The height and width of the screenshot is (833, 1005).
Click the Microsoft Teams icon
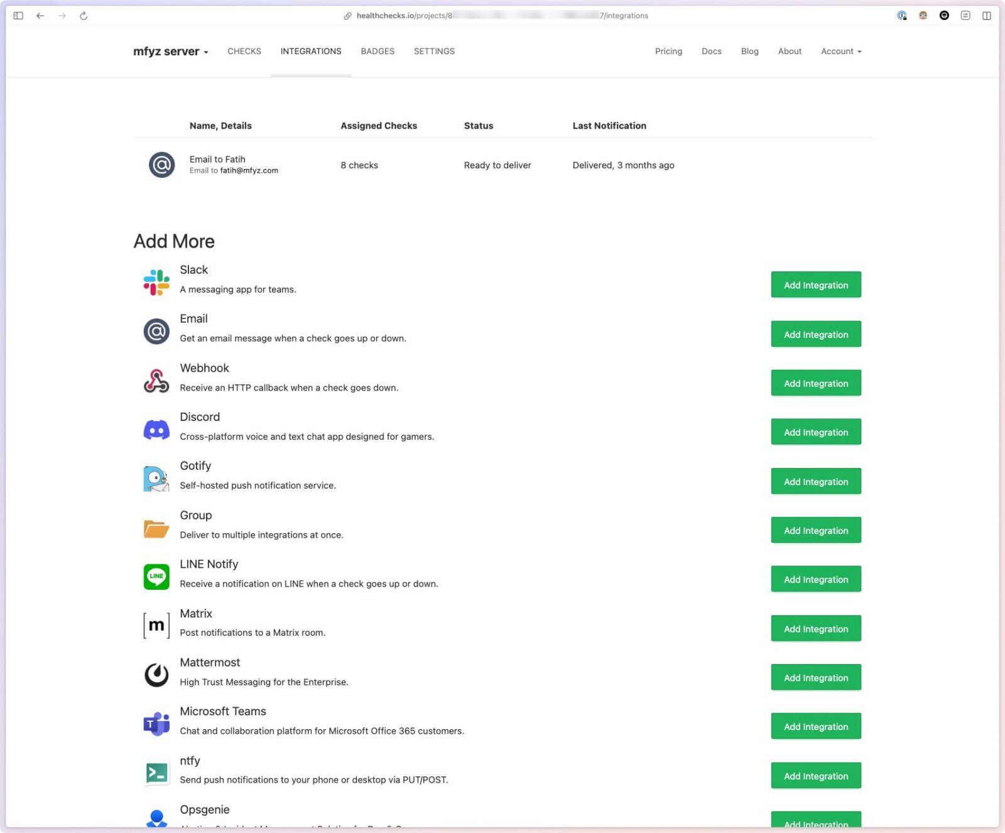(x=156, y=724)
